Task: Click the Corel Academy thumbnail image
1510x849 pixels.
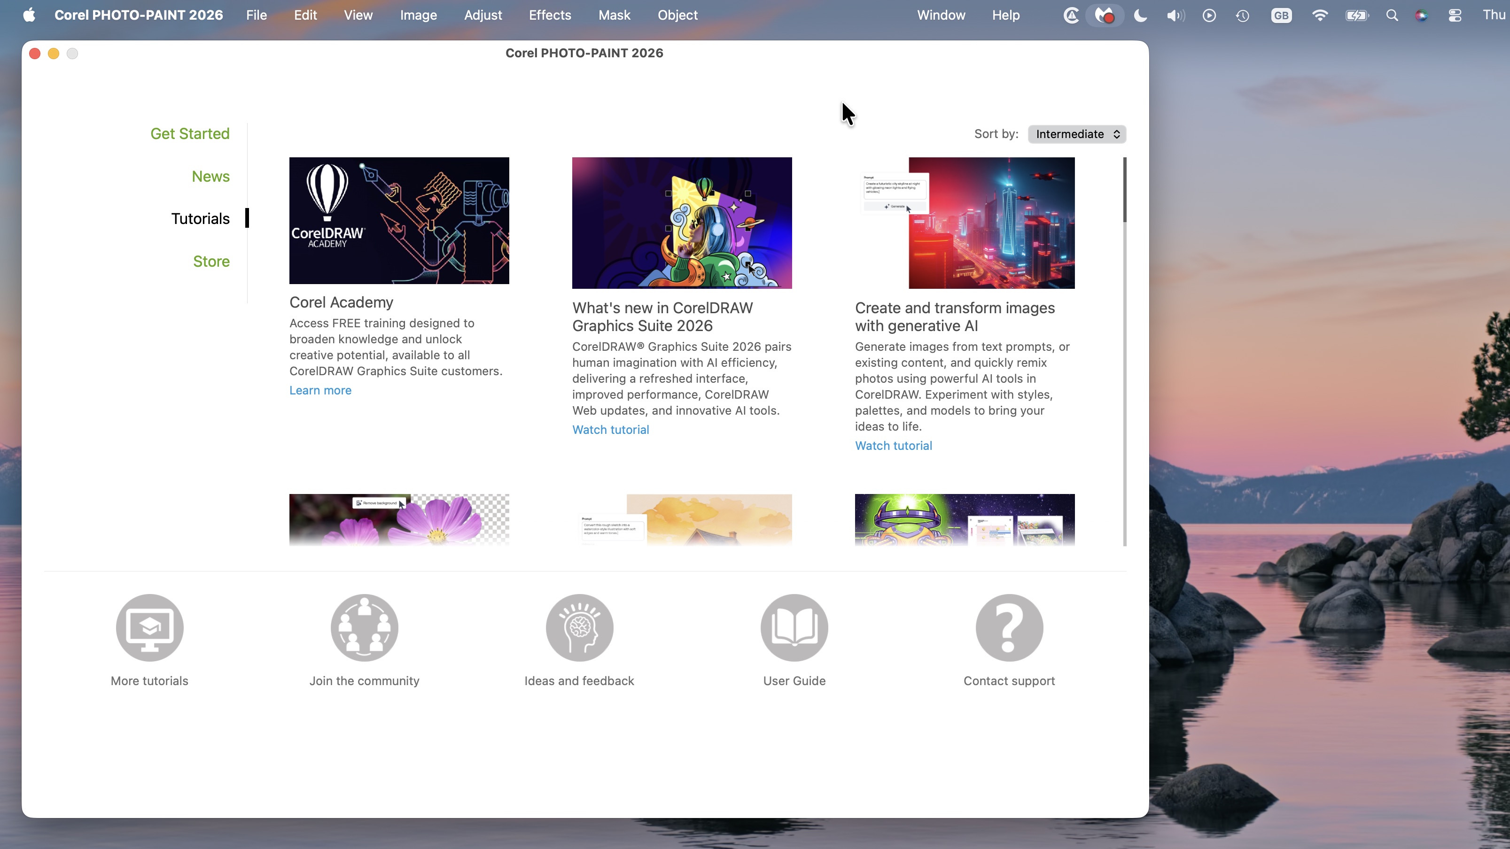Action: tap(398, 220)
